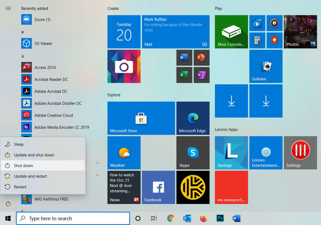The image size is (321, 225).
Task: Expand the folder chevron beside Shut down
Action: point(98,163)
